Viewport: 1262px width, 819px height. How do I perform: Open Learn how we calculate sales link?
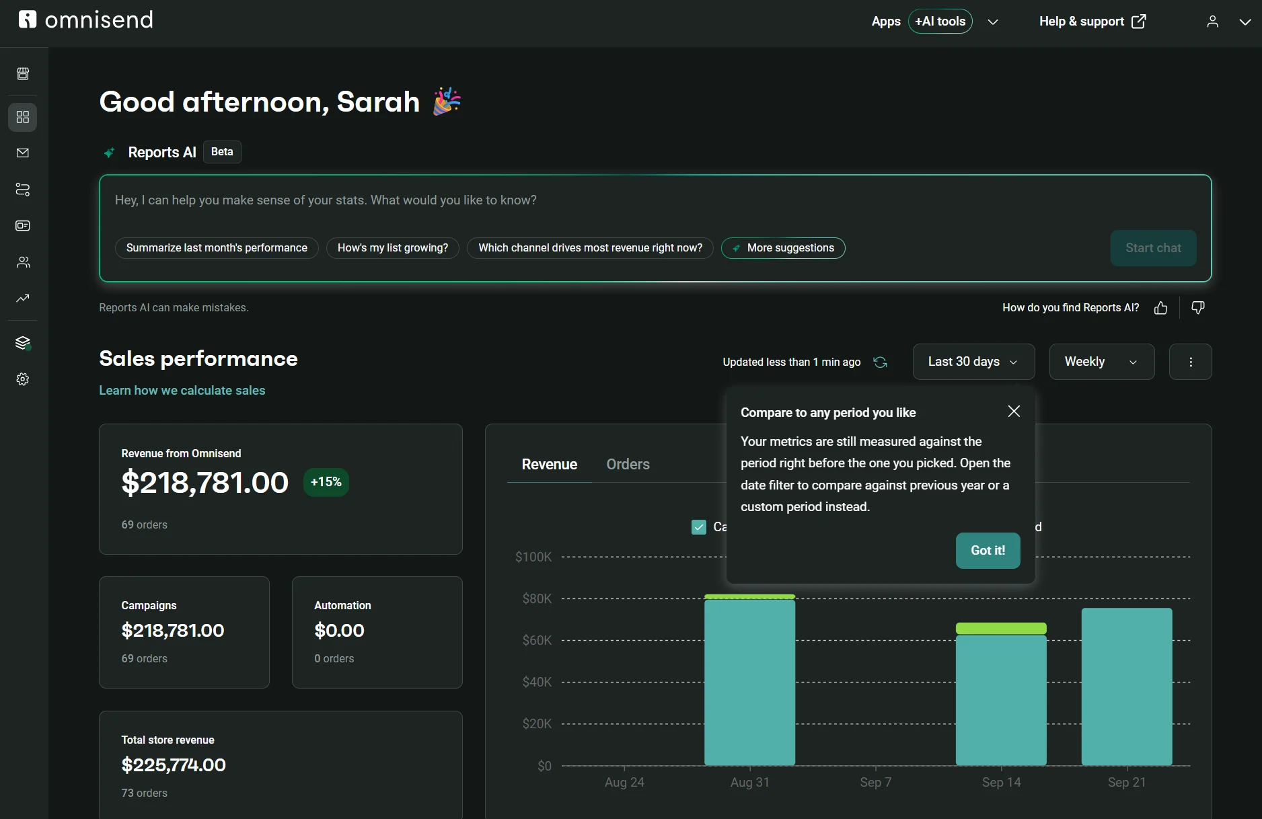(x=182, y=391)
